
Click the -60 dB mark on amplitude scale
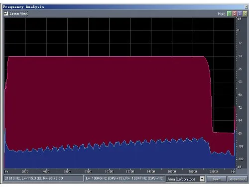[240, 95]
